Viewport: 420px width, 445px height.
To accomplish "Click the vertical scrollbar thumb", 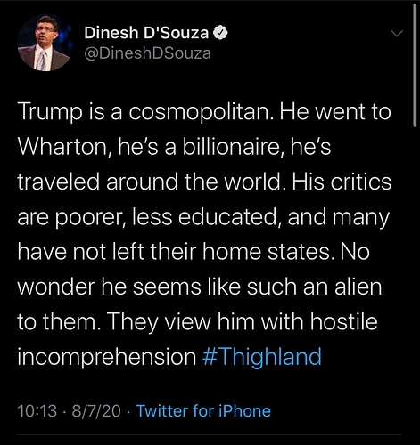I will click(x=415, y=65).
